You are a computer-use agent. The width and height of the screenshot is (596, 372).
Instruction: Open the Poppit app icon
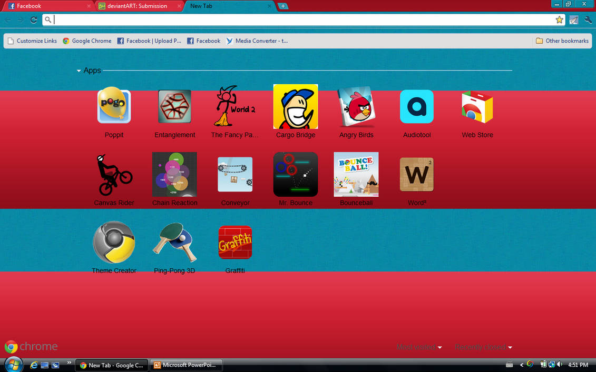[x=114, y=105]
